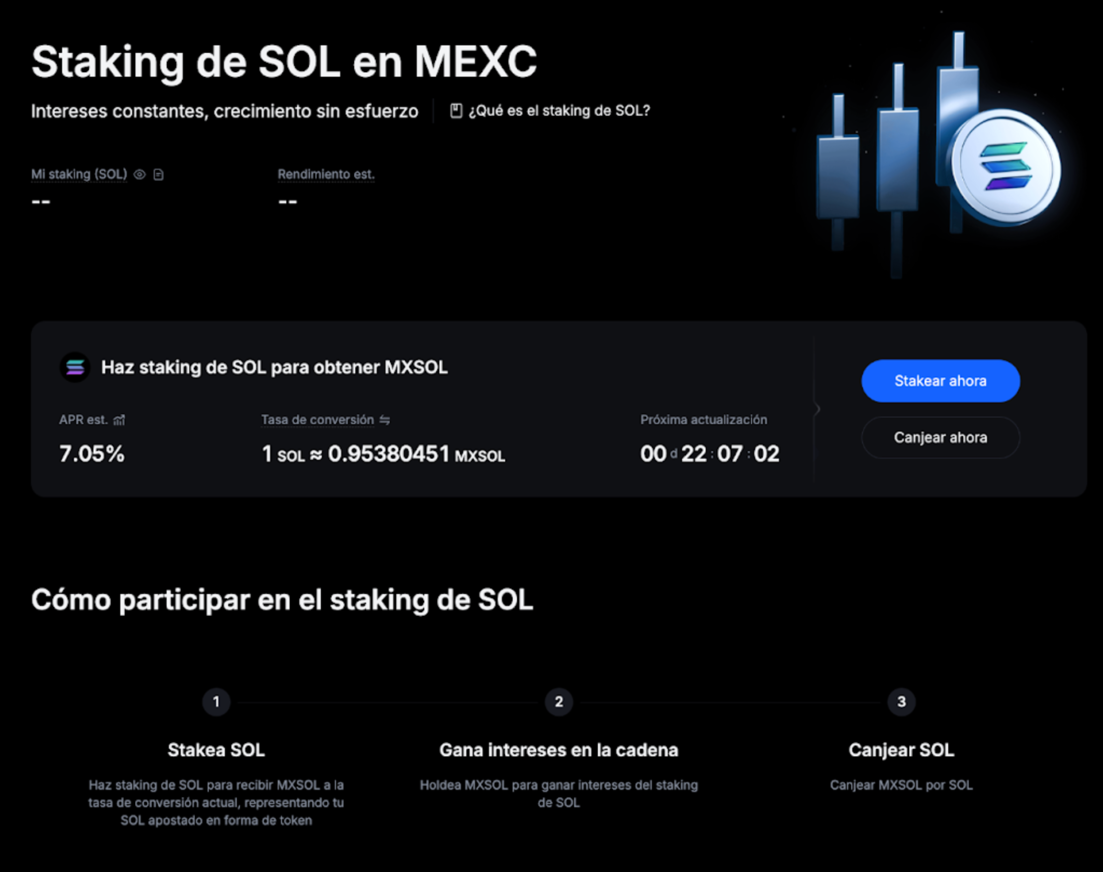
Task: Click the Rendimiento est. tooltip label
Action: [326, 174]
